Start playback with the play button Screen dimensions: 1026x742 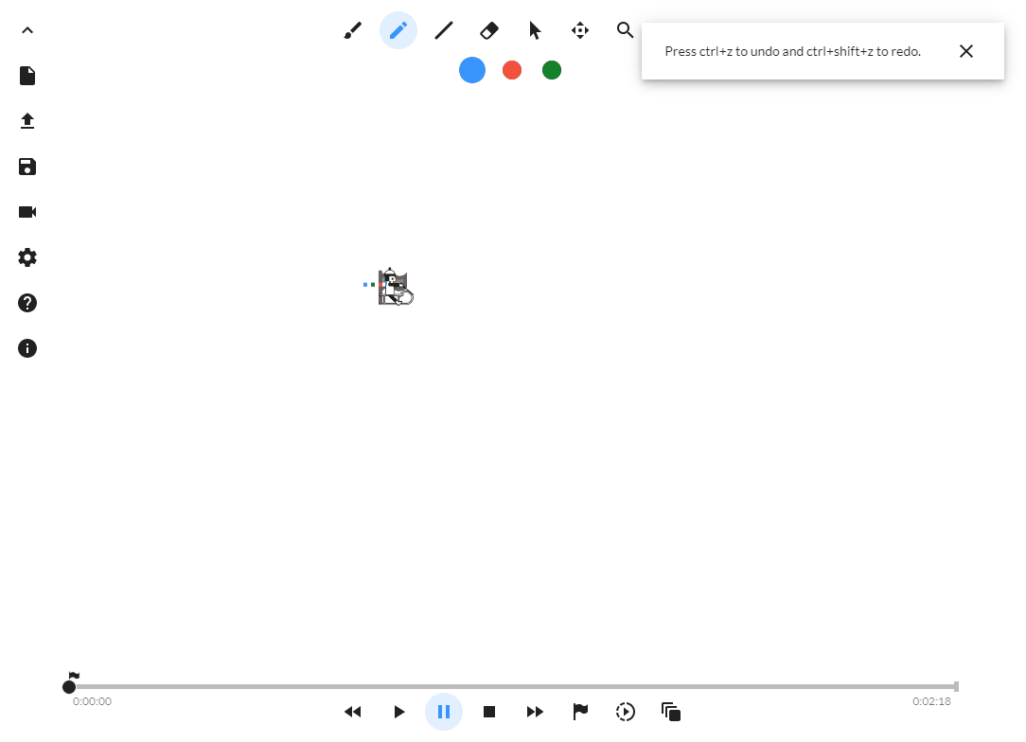tap(399, 712)
